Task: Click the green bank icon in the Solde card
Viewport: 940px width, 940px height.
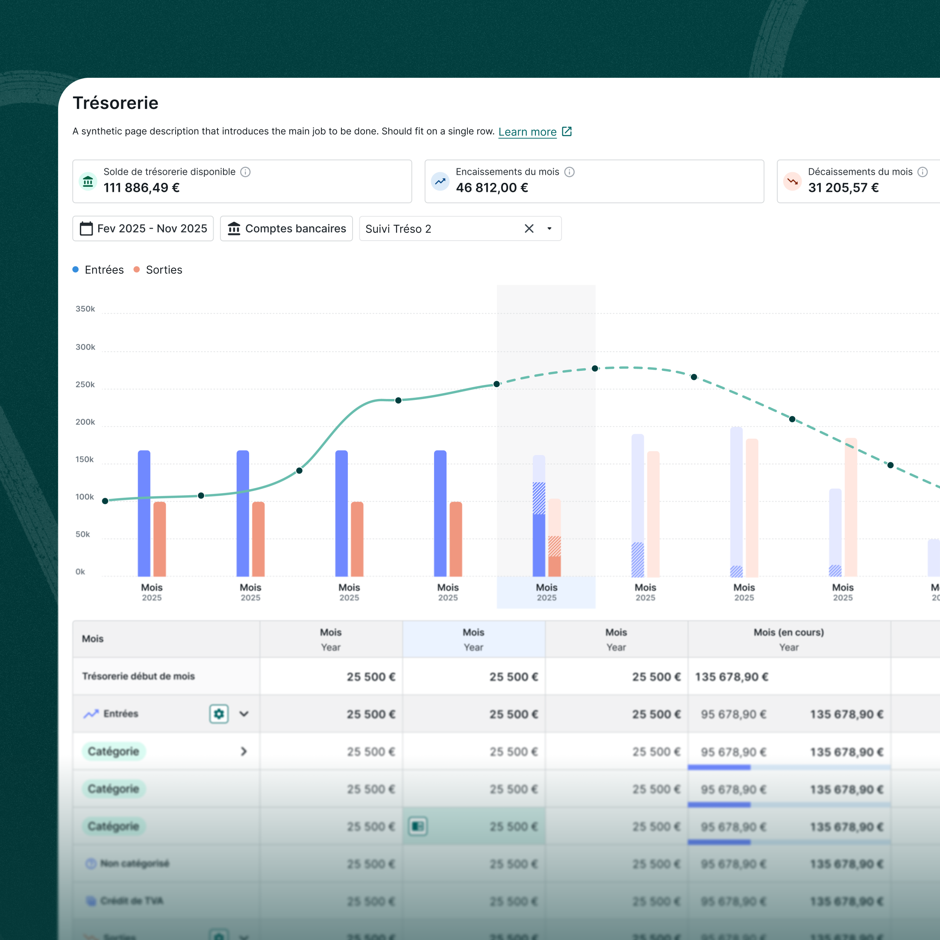Action: click(x=88, y=182)
